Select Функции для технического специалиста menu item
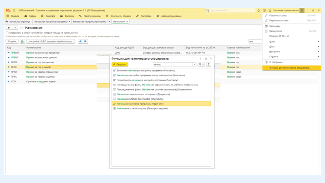 pos(289,68)
